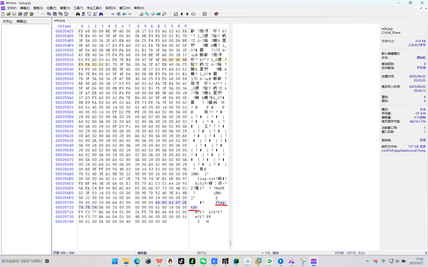Select the ada.jpg document tab

(59, 20)
